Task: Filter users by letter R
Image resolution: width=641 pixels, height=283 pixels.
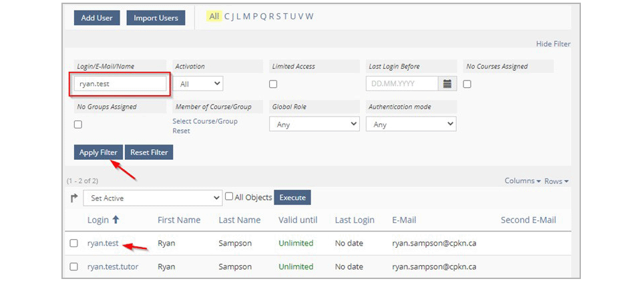Action: click(x=271, y=16)
